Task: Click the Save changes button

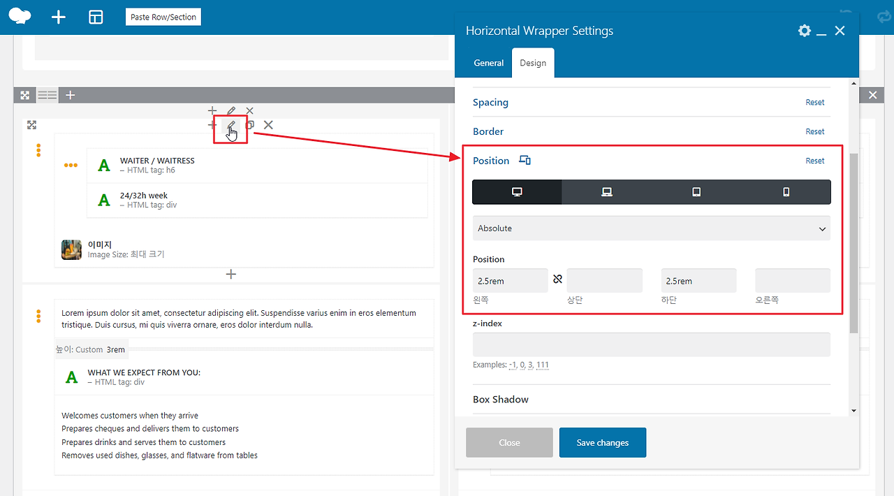Action: (603, 443)
